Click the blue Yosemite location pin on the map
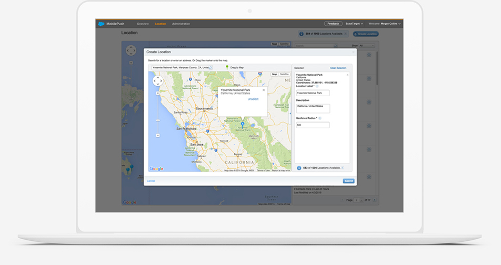The width and height of the screenshot is (501, 265). (243, 124)
